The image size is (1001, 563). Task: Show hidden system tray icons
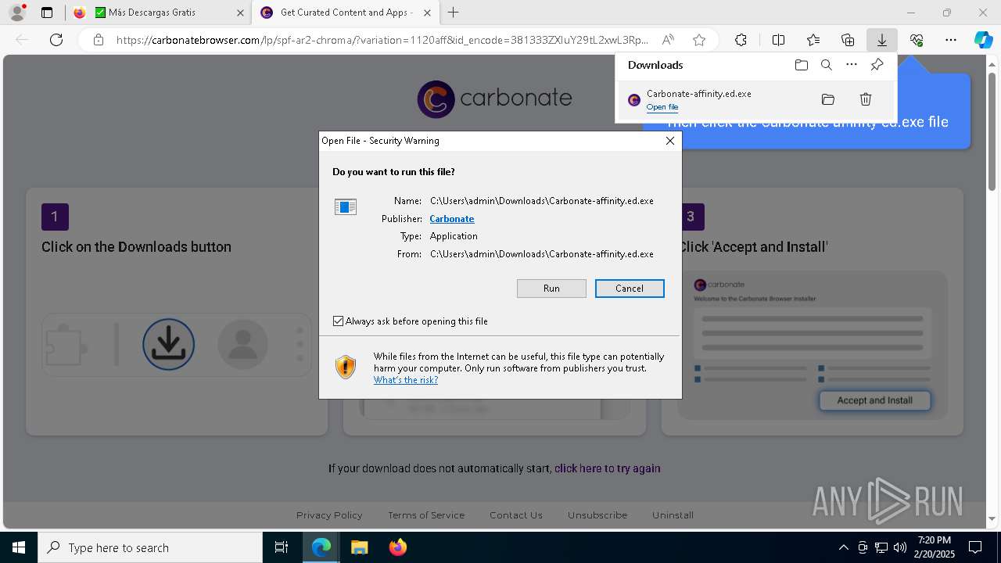tap(843, 547)
